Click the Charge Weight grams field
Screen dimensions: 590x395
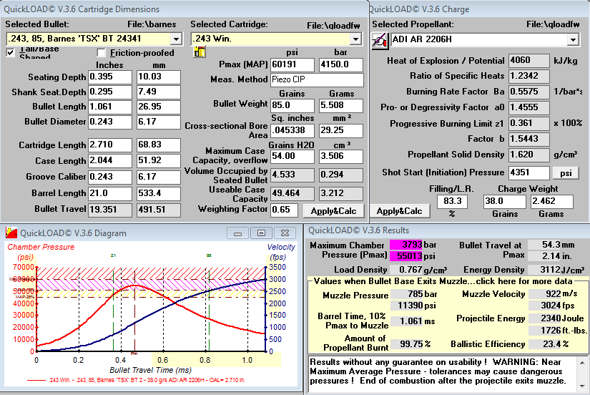[552, 202]
